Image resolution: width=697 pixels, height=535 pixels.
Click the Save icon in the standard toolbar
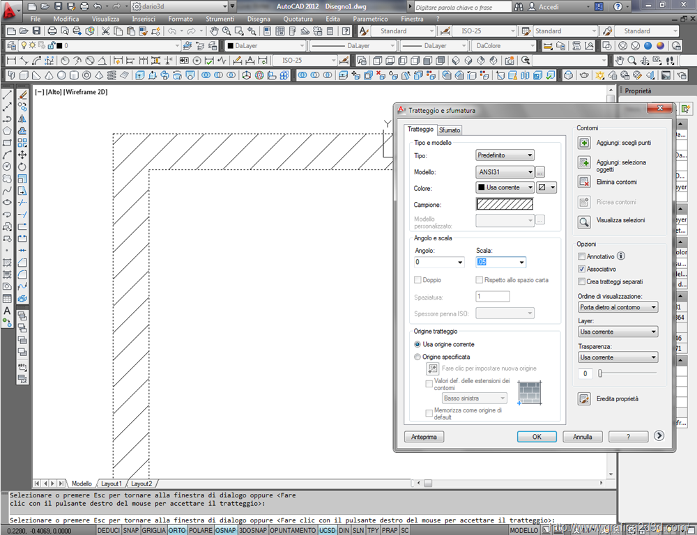36,31
